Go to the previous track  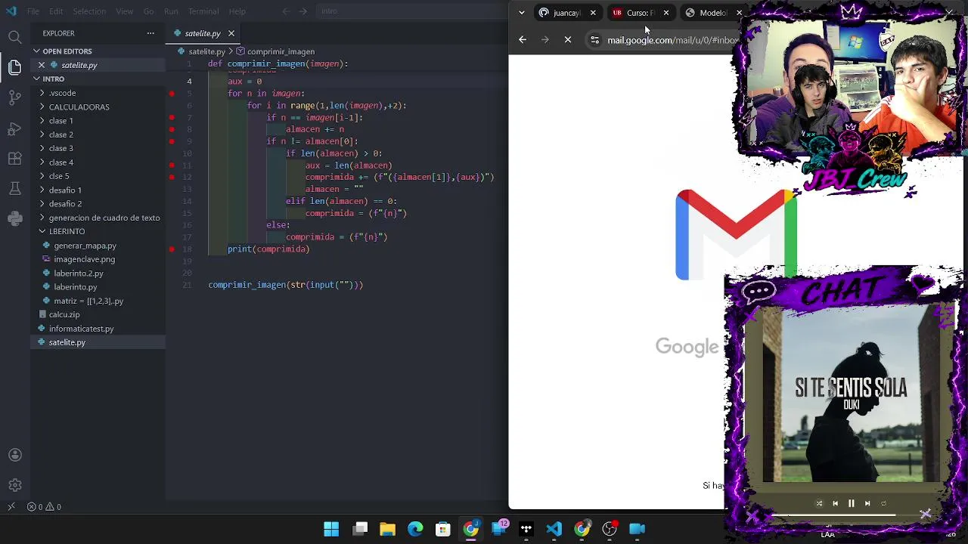(835, 503)
